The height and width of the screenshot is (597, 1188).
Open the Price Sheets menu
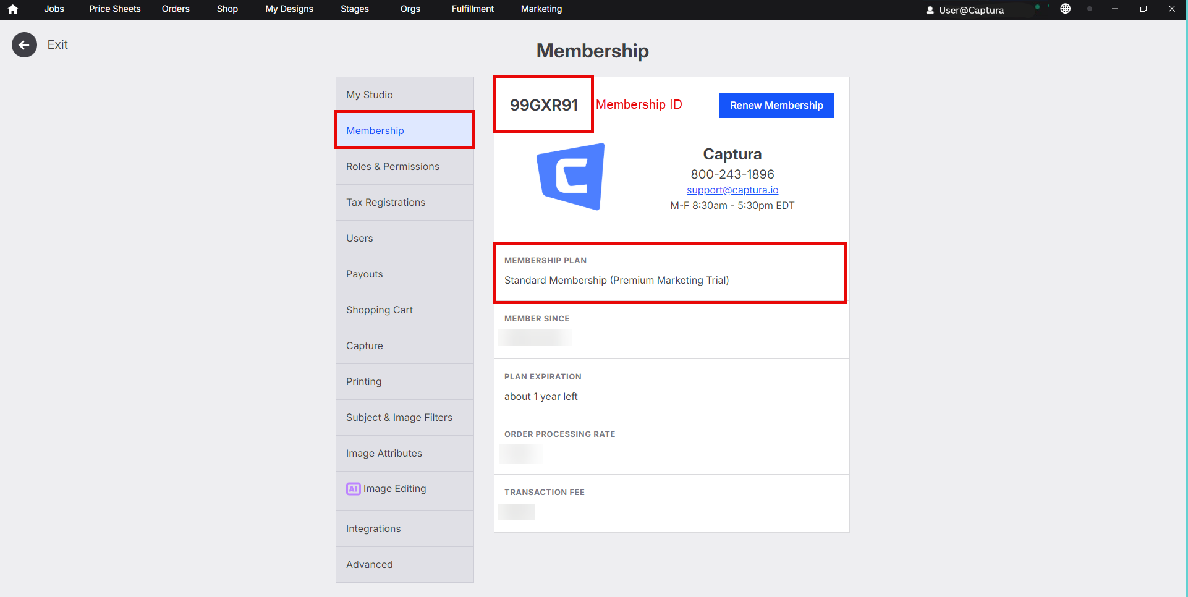(114, 9)
